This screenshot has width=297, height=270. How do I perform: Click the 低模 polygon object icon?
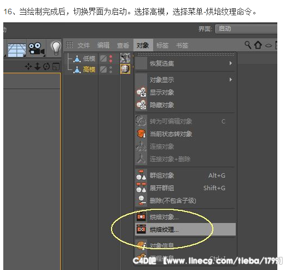(77, 59)
